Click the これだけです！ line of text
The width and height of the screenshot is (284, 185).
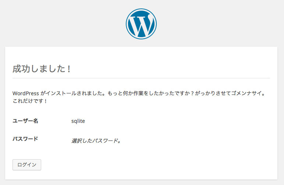(x=30, y=101)
